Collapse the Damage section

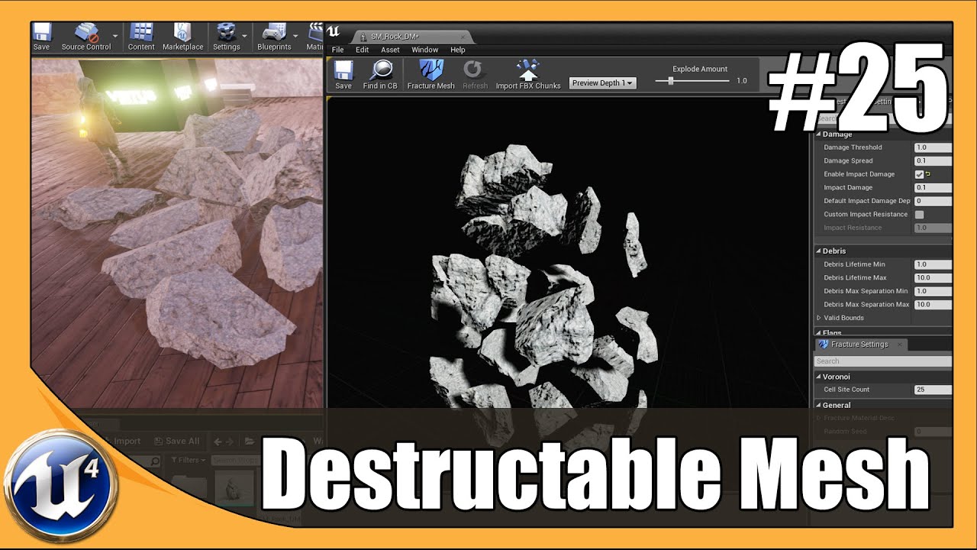(818, 134)
